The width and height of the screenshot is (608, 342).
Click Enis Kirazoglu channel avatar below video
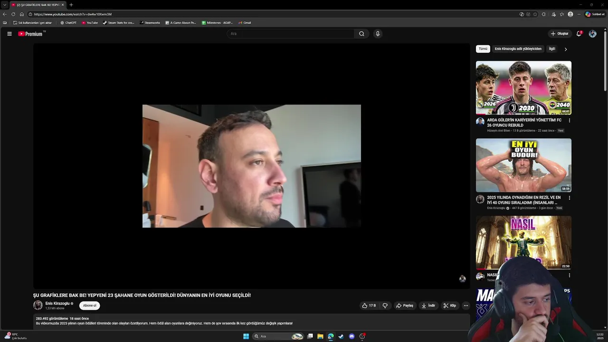coord(38,305)
